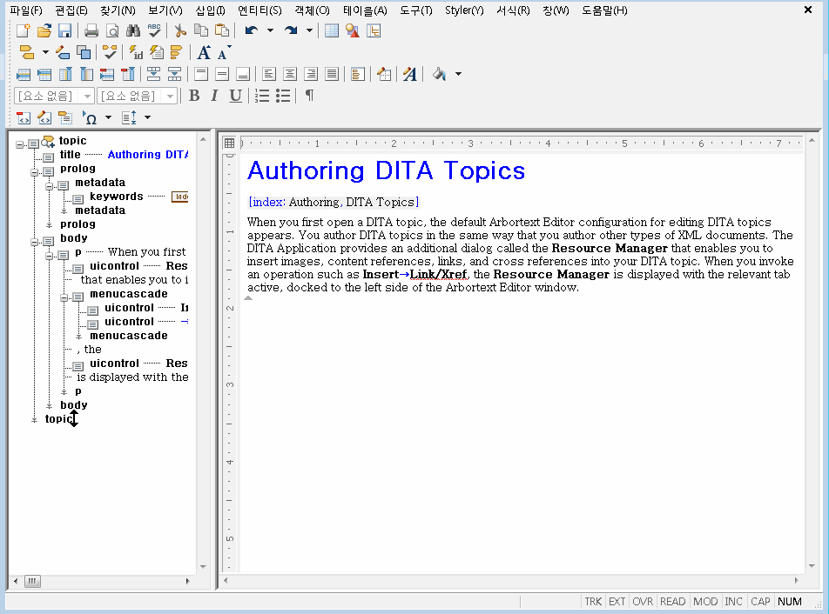Open the Omega symbol dropdown arrow
The image size is (829, 614).
point(108,117)
